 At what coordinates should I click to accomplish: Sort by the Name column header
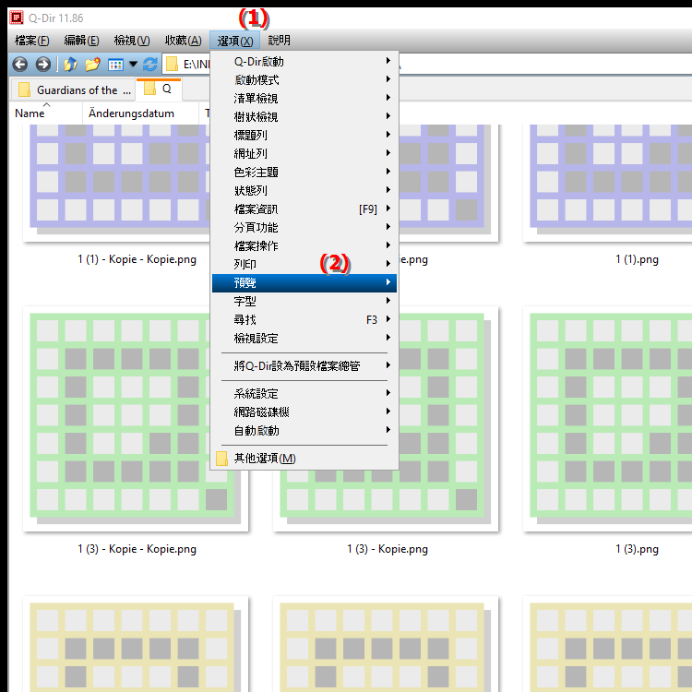[x=45, y=113]
